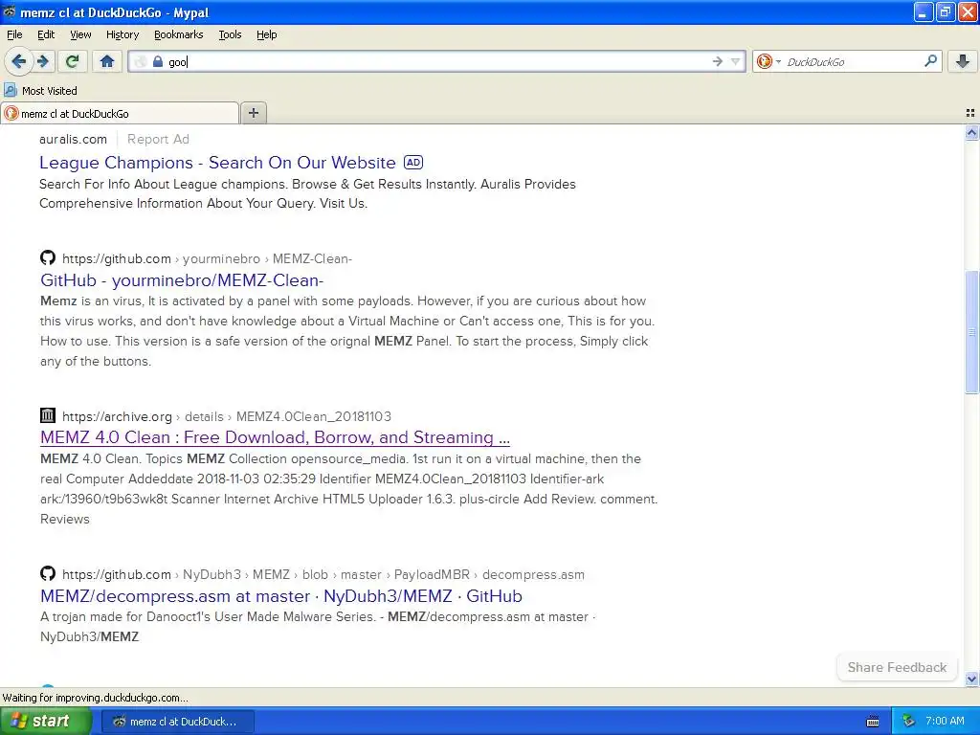Open the home page
Screen dimensions: 980x735
tap(107, 61)
